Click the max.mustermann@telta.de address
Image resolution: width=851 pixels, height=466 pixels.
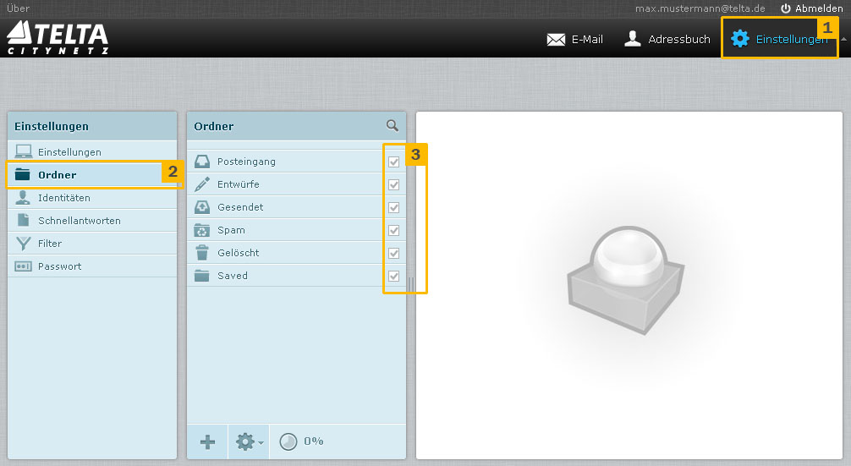(x=700, y=8)
